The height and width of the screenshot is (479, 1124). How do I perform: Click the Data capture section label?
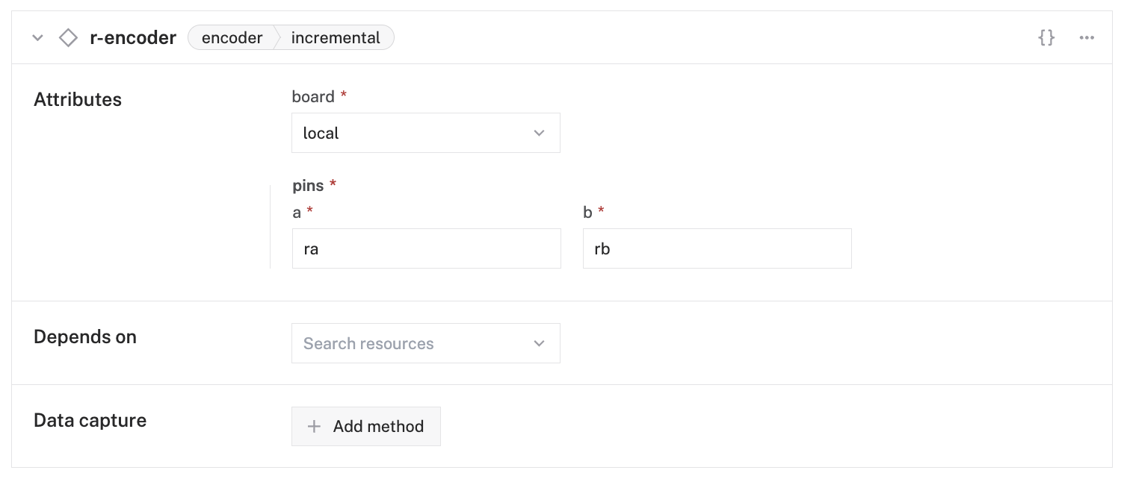90,420
